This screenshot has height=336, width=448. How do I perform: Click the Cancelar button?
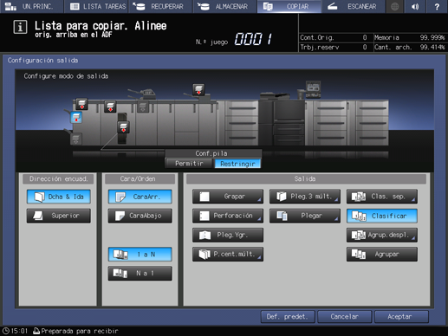coord(344,317)
